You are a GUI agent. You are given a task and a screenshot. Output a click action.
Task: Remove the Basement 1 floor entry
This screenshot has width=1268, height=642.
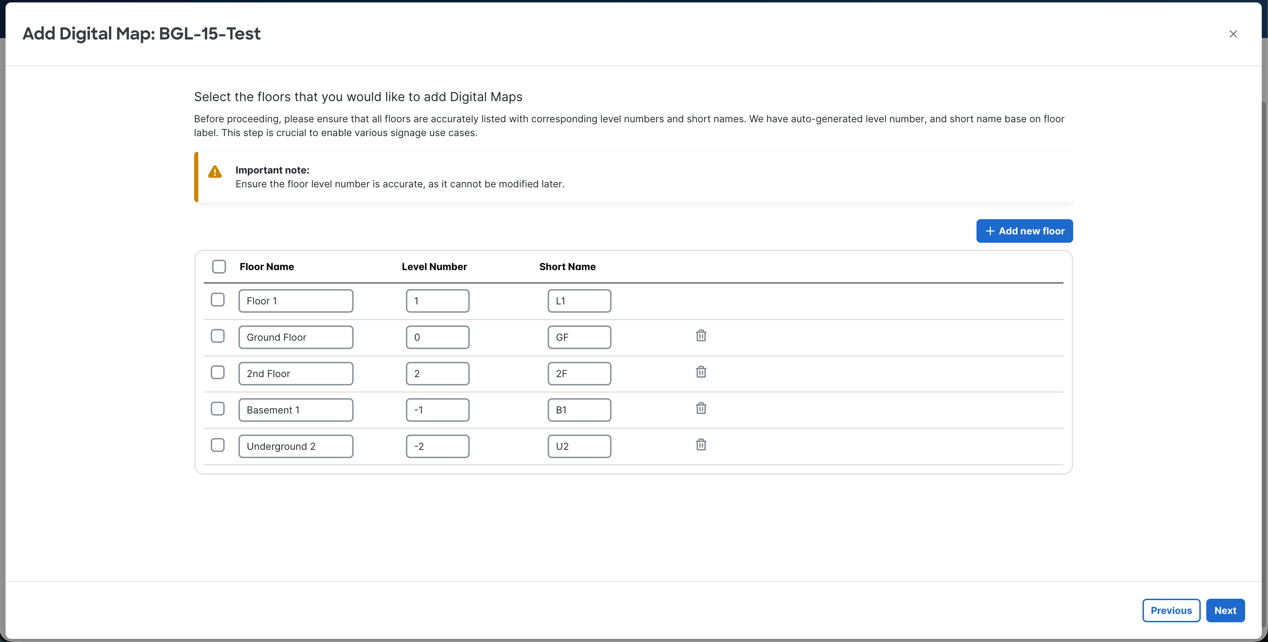click(701, 409)
